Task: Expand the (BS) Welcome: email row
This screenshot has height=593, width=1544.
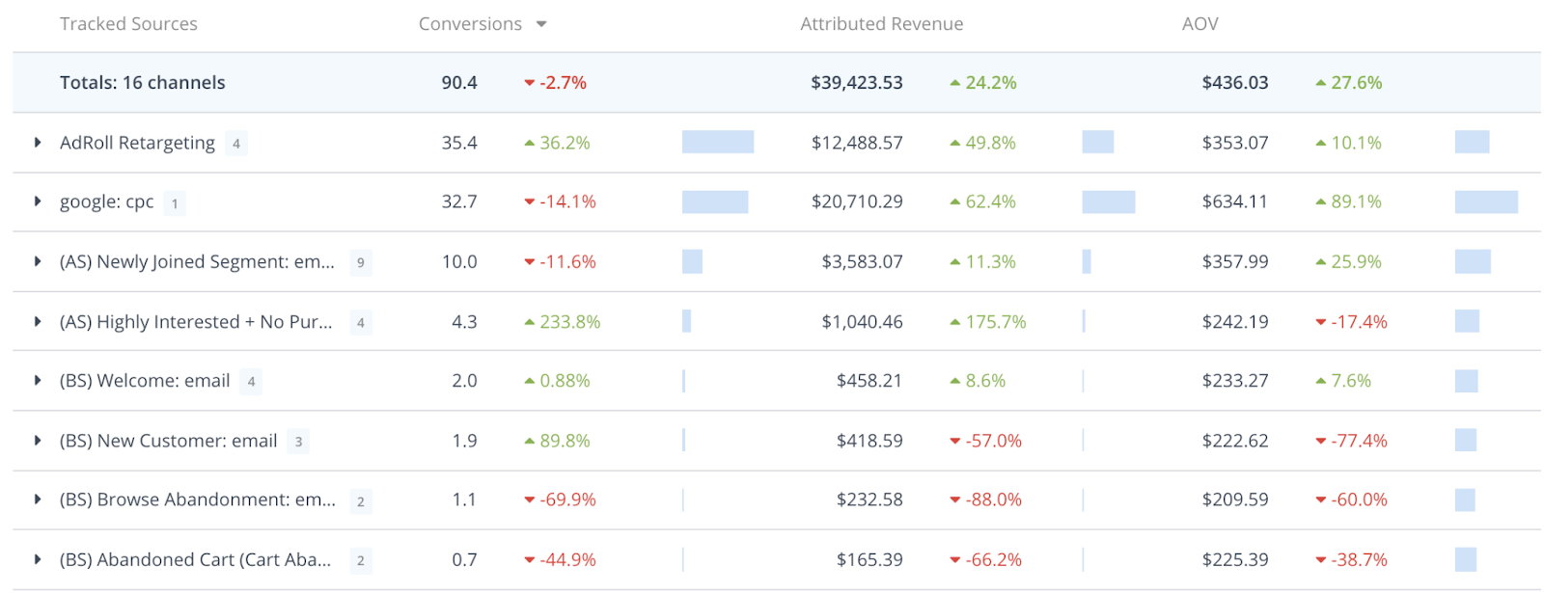Action: [x=38, y=381]
